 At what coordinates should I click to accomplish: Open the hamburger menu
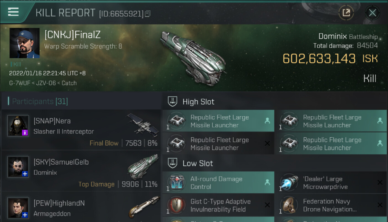tap(13, 12)
